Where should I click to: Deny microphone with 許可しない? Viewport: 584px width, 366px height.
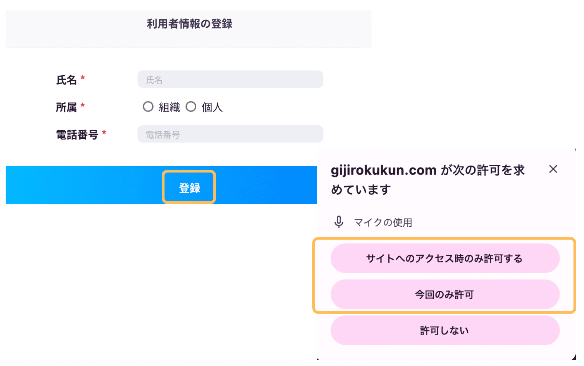[445, 330]
